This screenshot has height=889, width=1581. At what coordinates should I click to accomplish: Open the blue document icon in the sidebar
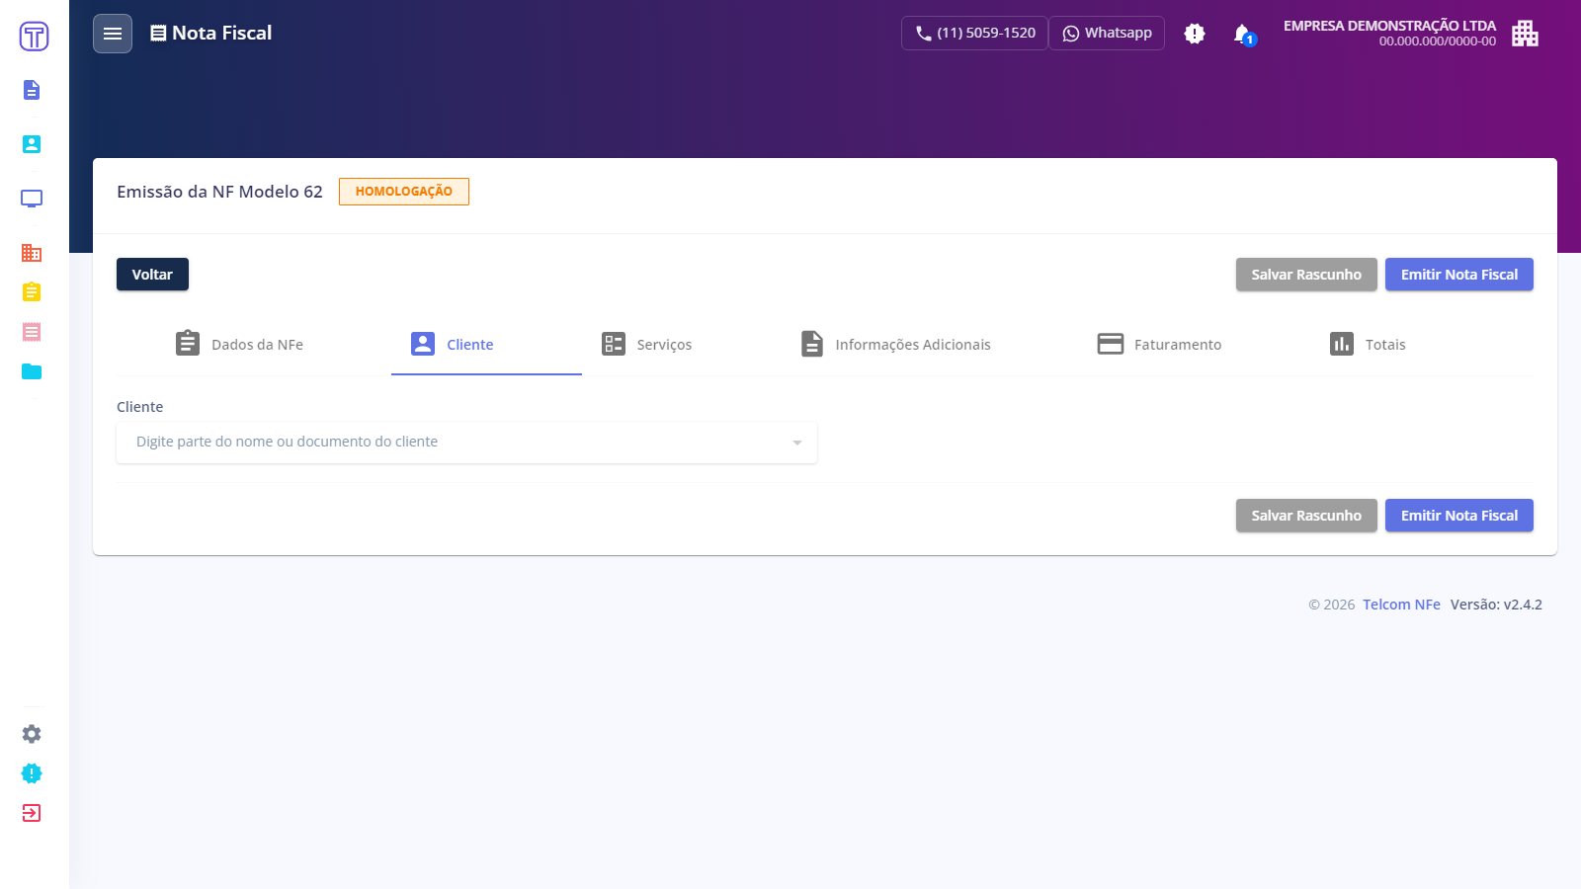(x=32, y=90)
